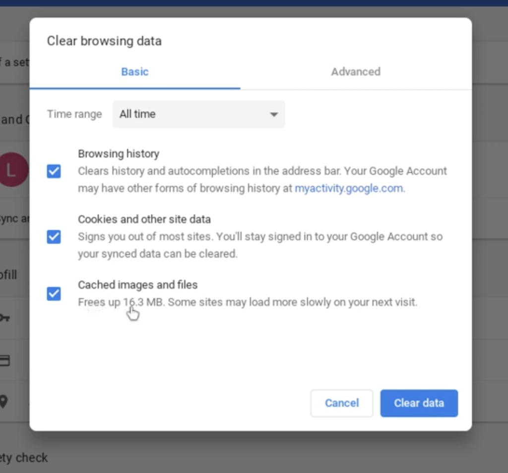Switch to the Advanced tab
The height and width of the screenshot is (473, 508).
point(356,72)
